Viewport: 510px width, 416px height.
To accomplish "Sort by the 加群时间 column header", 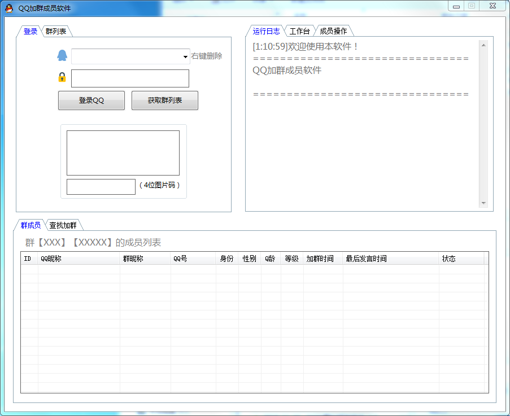I will (323, 259).
